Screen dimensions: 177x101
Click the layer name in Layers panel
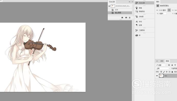(166, 76)
